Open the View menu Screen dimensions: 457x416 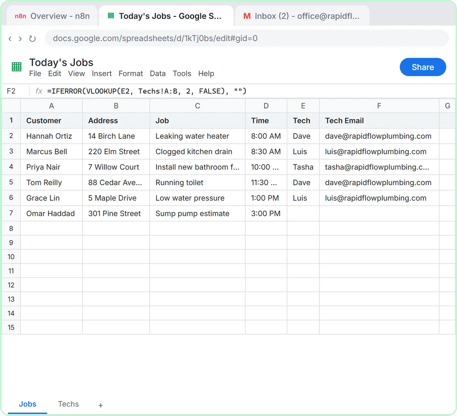pyautogui.click(x=77, y=74)
